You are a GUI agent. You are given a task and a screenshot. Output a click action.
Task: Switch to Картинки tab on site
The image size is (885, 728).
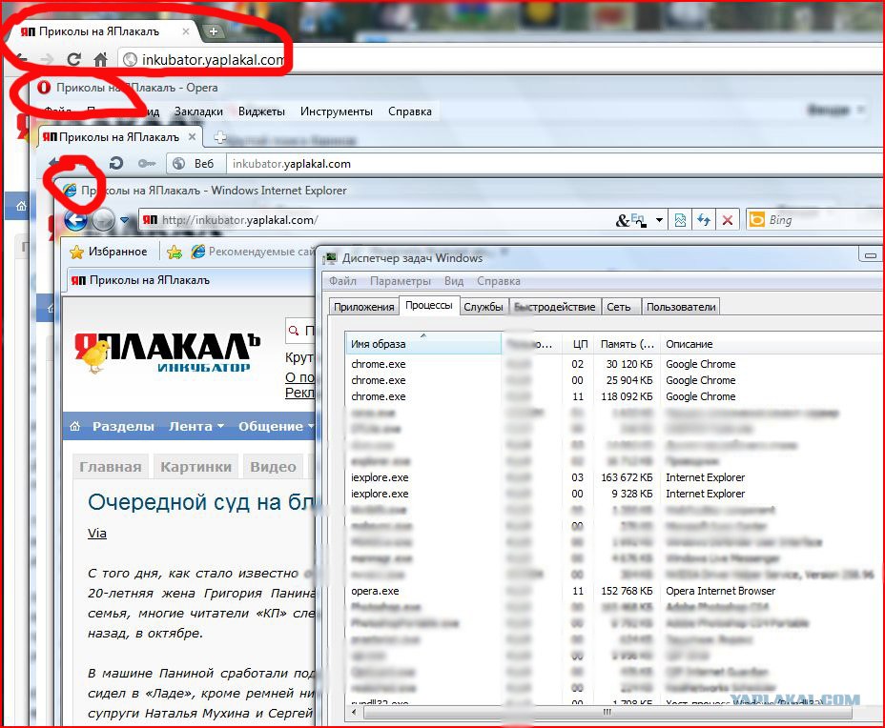click(x=196, y=467)
